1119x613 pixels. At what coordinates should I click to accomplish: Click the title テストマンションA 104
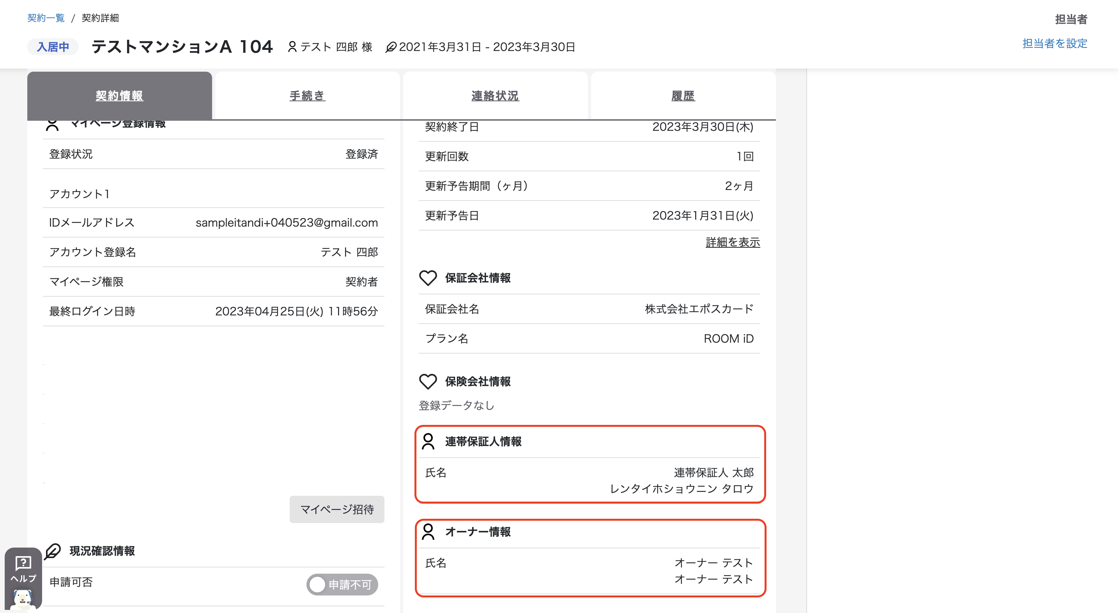point(182,46)
